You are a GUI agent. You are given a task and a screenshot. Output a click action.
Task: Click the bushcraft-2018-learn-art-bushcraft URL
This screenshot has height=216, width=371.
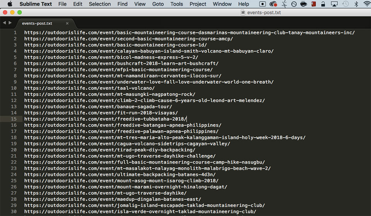pyautogui.click(x=121, y=63)
